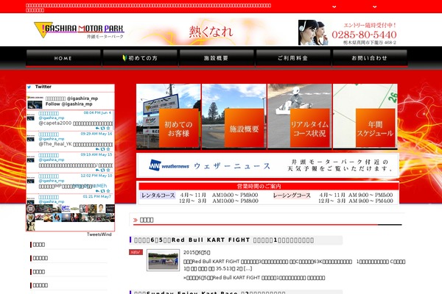Click the Igashira Motor Park logo
Image resolution: width=442 pixels, height=294 pixels.
(79, 30)
